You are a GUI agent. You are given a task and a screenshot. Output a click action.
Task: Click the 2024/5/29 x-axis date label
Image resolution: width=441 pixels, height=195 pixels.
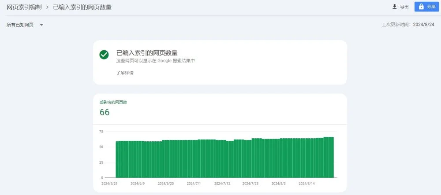[108, 183]
